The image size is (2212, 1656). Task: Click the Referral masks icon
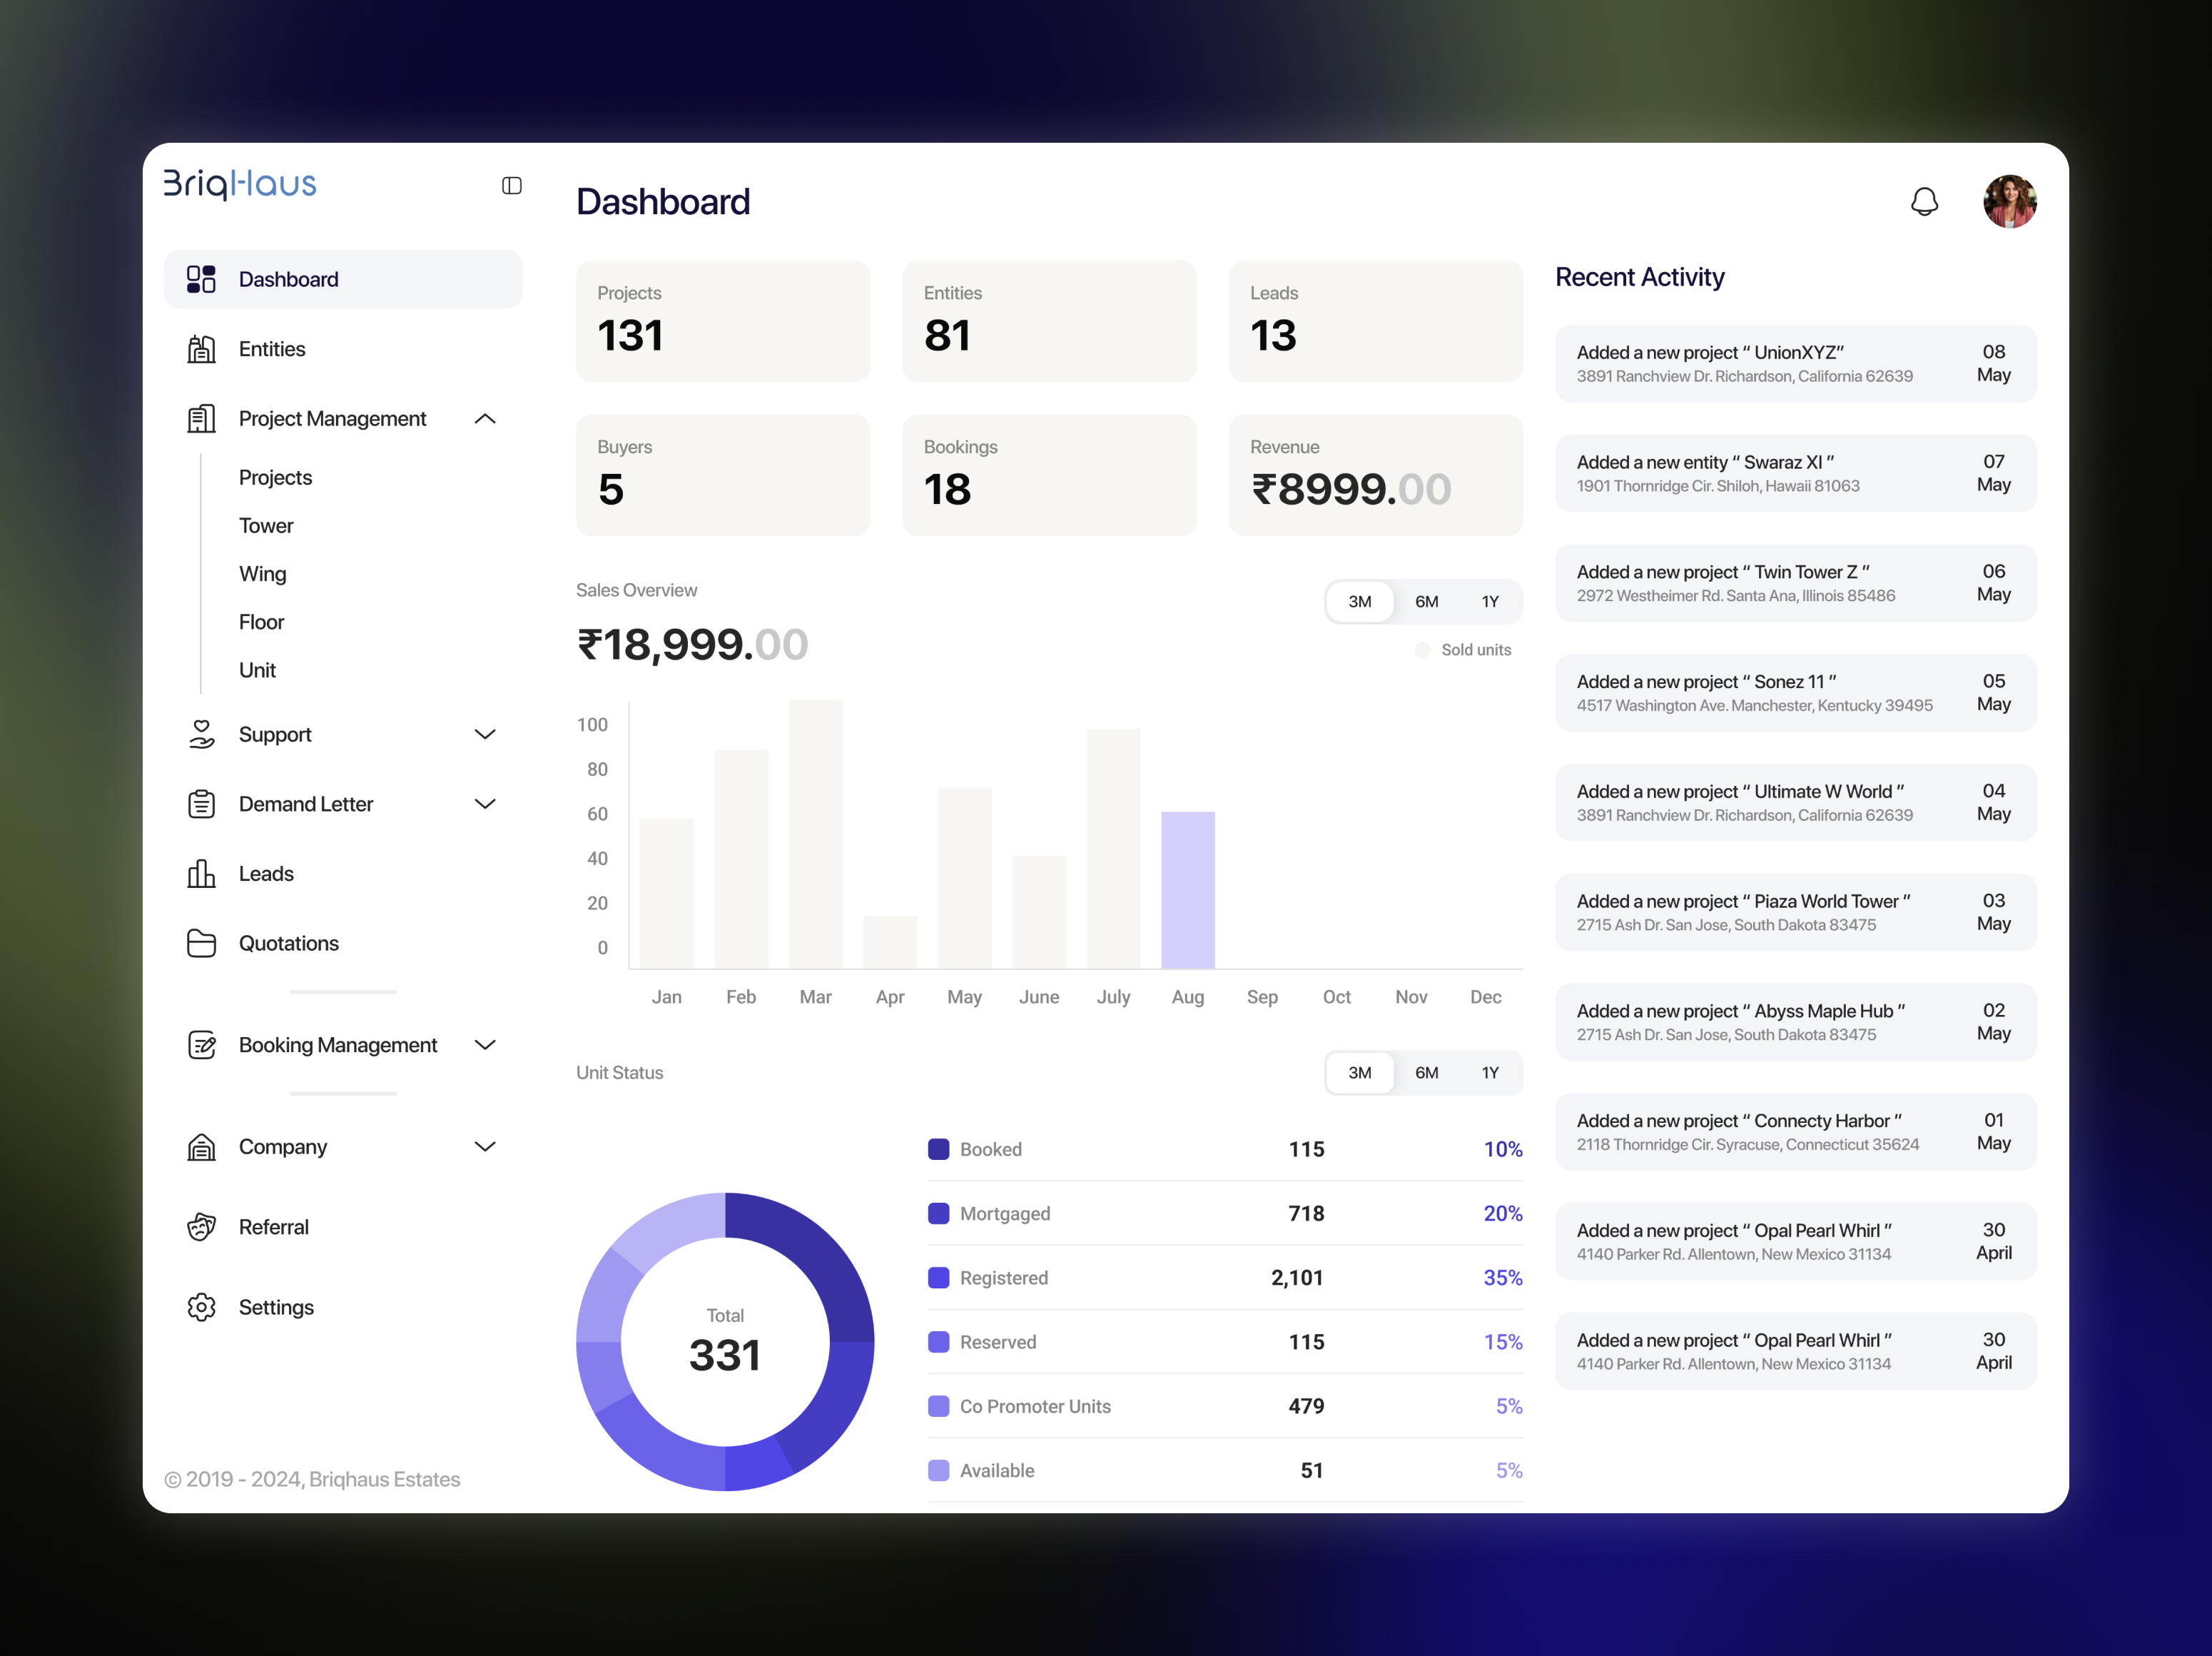[201, 1228]
